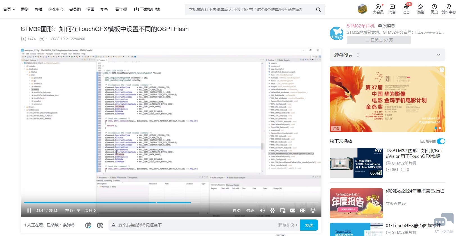Viewport: 456px width, 236px height.
Task: Open the STM32单片机 uploader name beside 发消息
Action: 361,26
